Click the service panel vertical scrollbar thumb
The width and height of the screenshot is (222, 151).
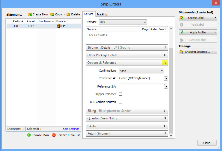coord(171,91)
